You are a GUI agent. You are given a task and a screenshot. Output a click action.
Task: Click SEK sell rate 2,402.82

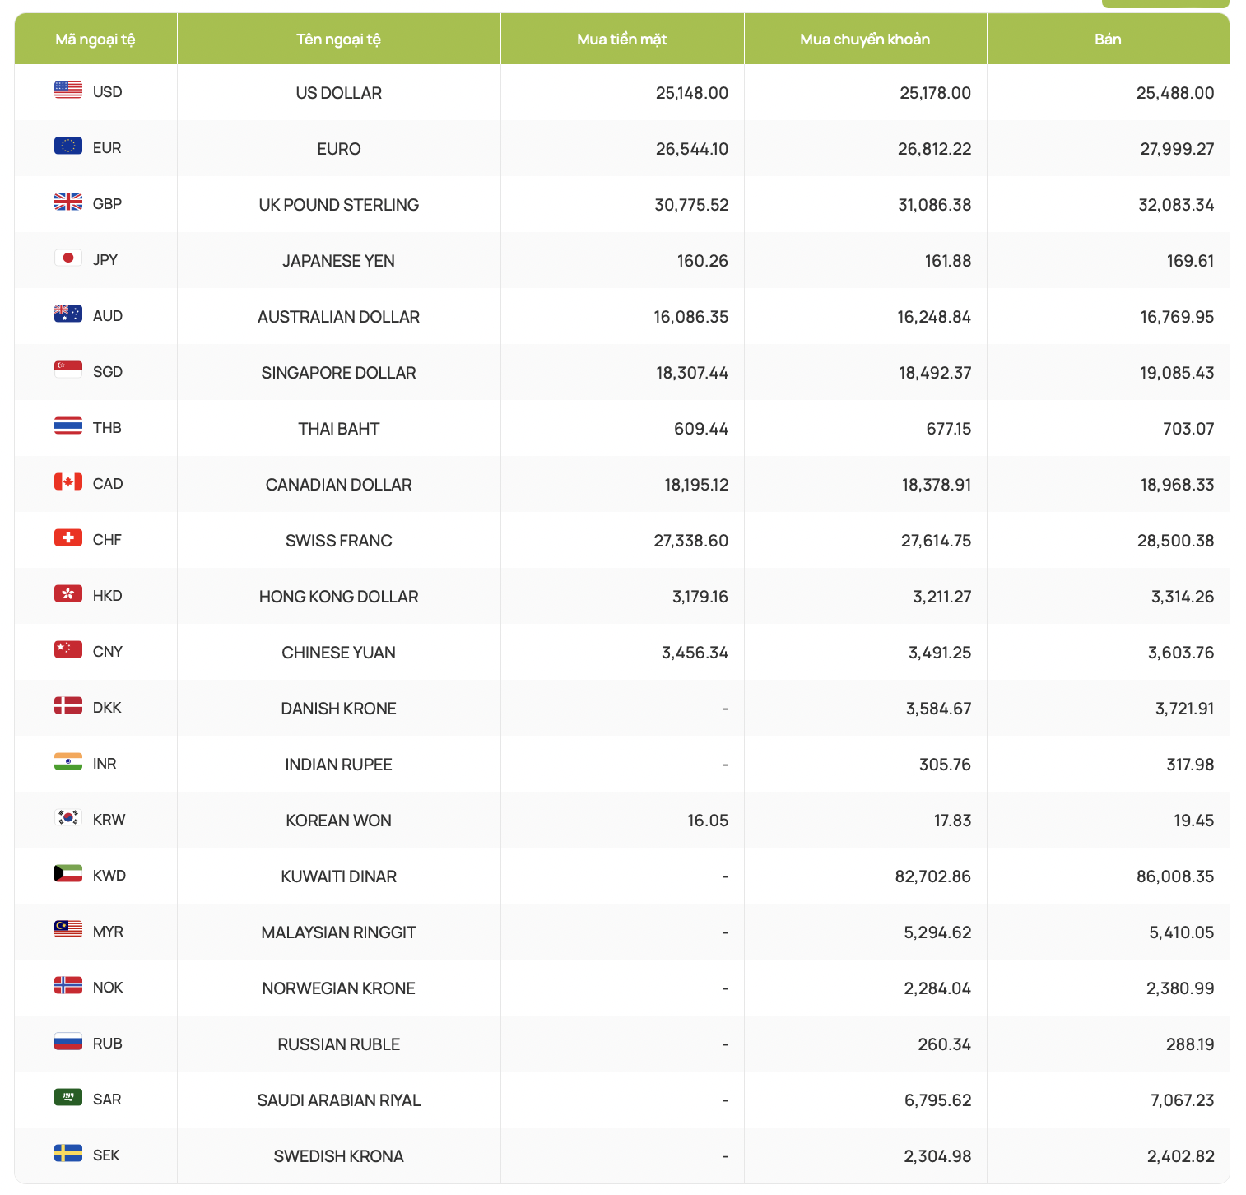click(x=1181, y=1156)
